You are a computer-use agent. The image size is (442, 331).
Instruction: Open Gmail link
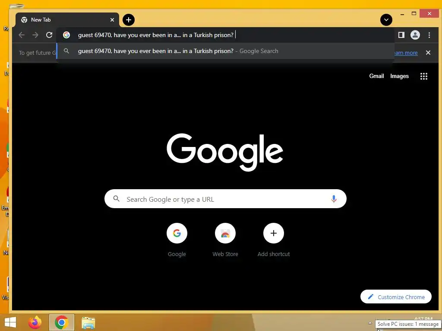tap(376, 76)
